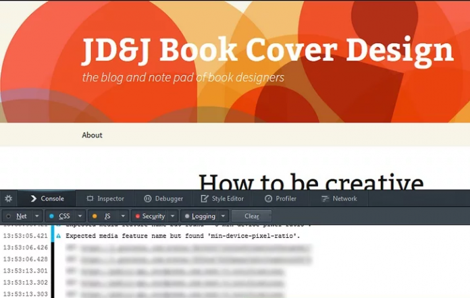Click the warning icon beside the CSS message

pyautogui.click(x=58, y=236)
